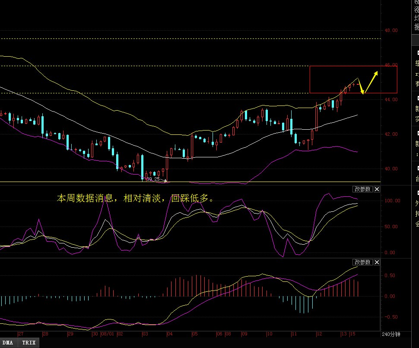The height and width of the screenshot is (348, 419).
Task: Select the red rectangle drawn on chart
Action: [x=353, y=67]
